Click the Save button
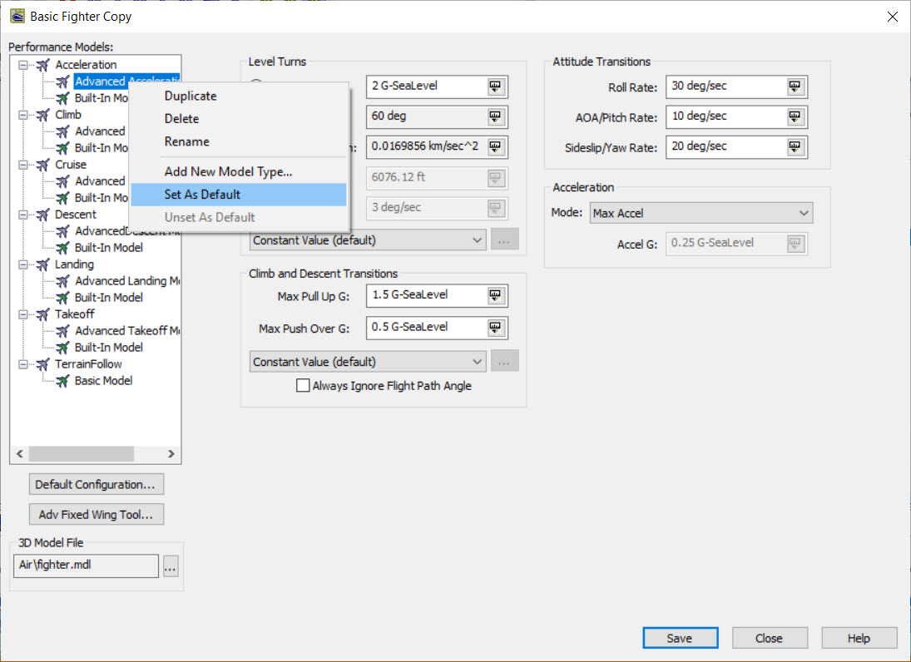 point(681,638)
